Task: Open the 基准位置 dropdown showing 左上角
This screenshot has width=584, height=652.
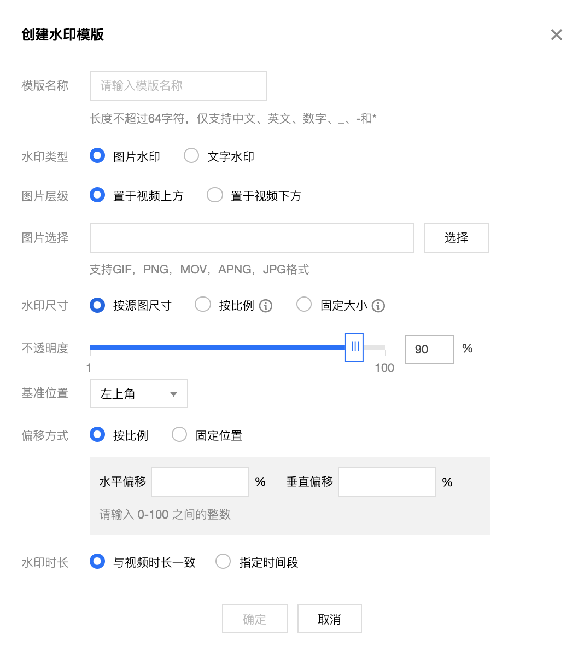Action: click(x=139, y=393)
